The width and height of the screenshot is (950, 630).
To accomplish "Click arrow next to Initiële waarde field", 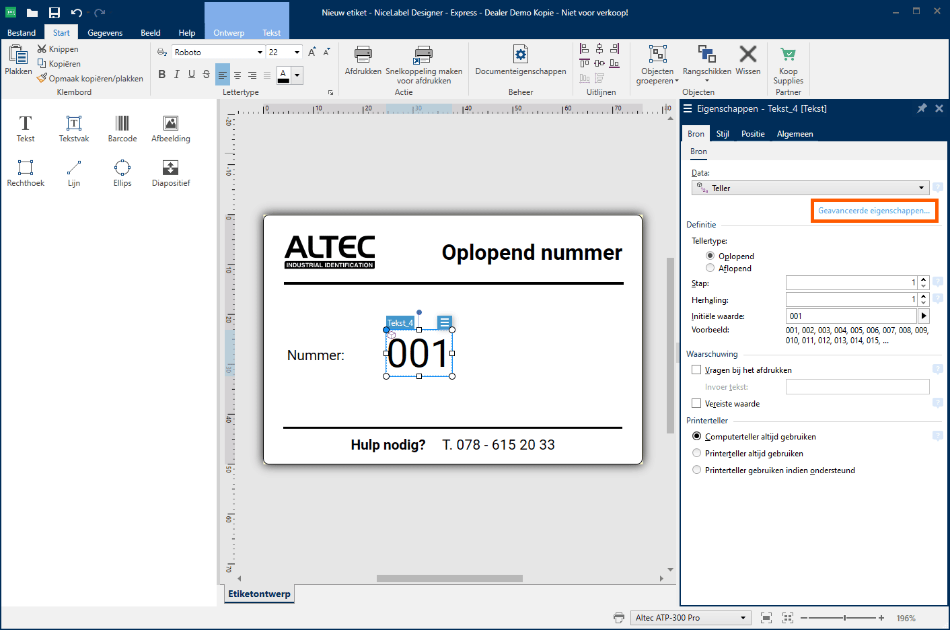I will [x=924, y=316].
